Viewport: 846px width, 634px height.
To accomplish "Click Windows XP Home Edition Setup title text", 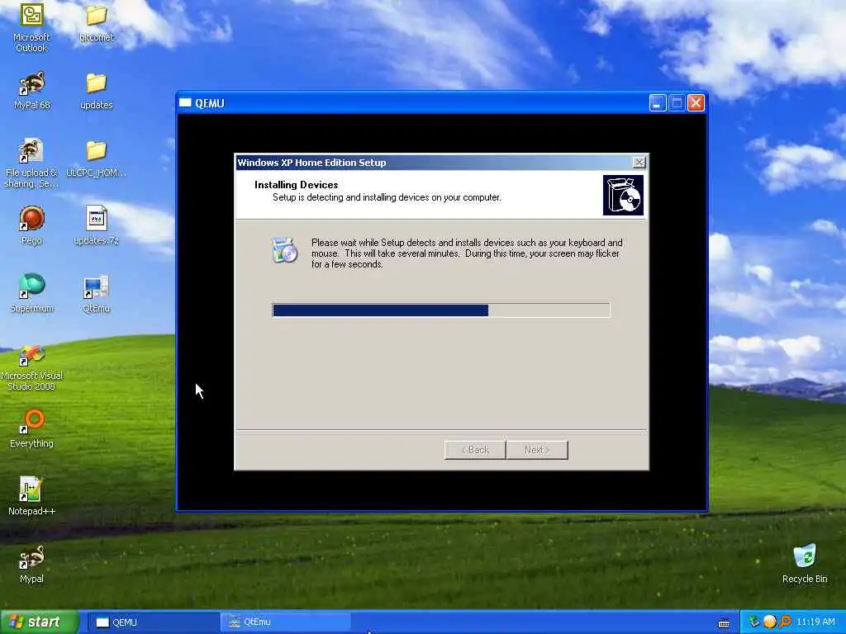I will (311, 163).
